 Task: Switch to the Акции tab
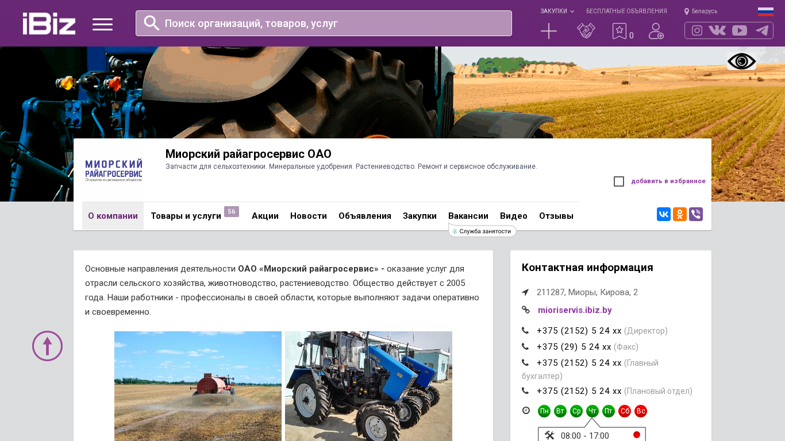point(265,216)
